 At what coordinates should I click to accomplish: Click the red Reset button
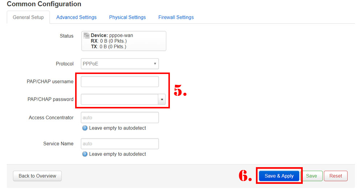coord(336,176)
